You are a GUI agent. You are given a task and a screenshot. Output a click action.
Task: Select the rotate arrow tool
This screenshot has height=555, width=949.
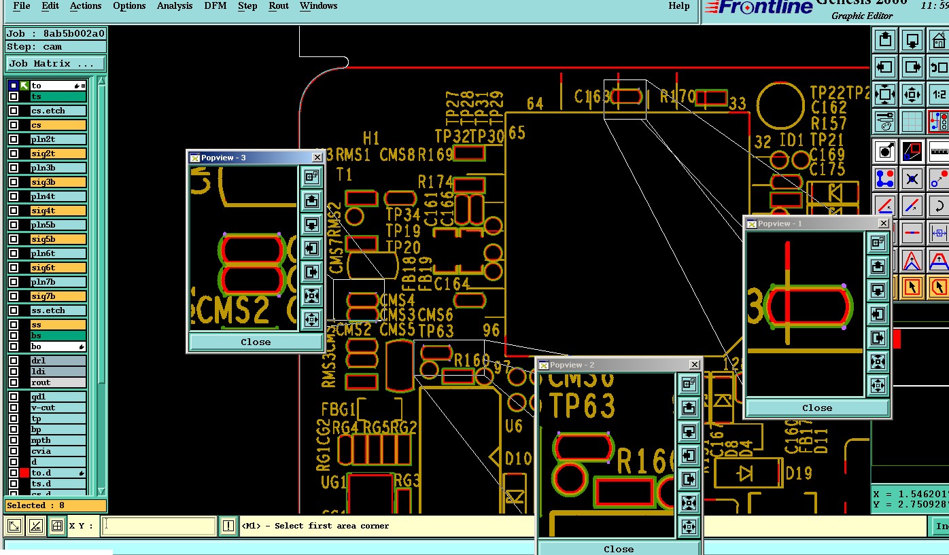pos(938,205)
